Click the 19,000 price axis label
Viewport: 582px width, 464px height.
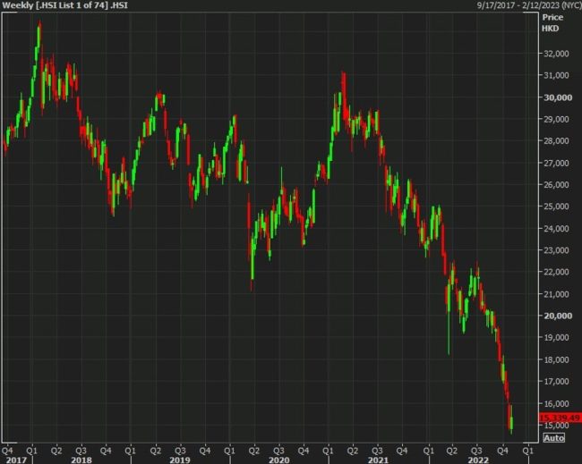(x=556, y=337)
